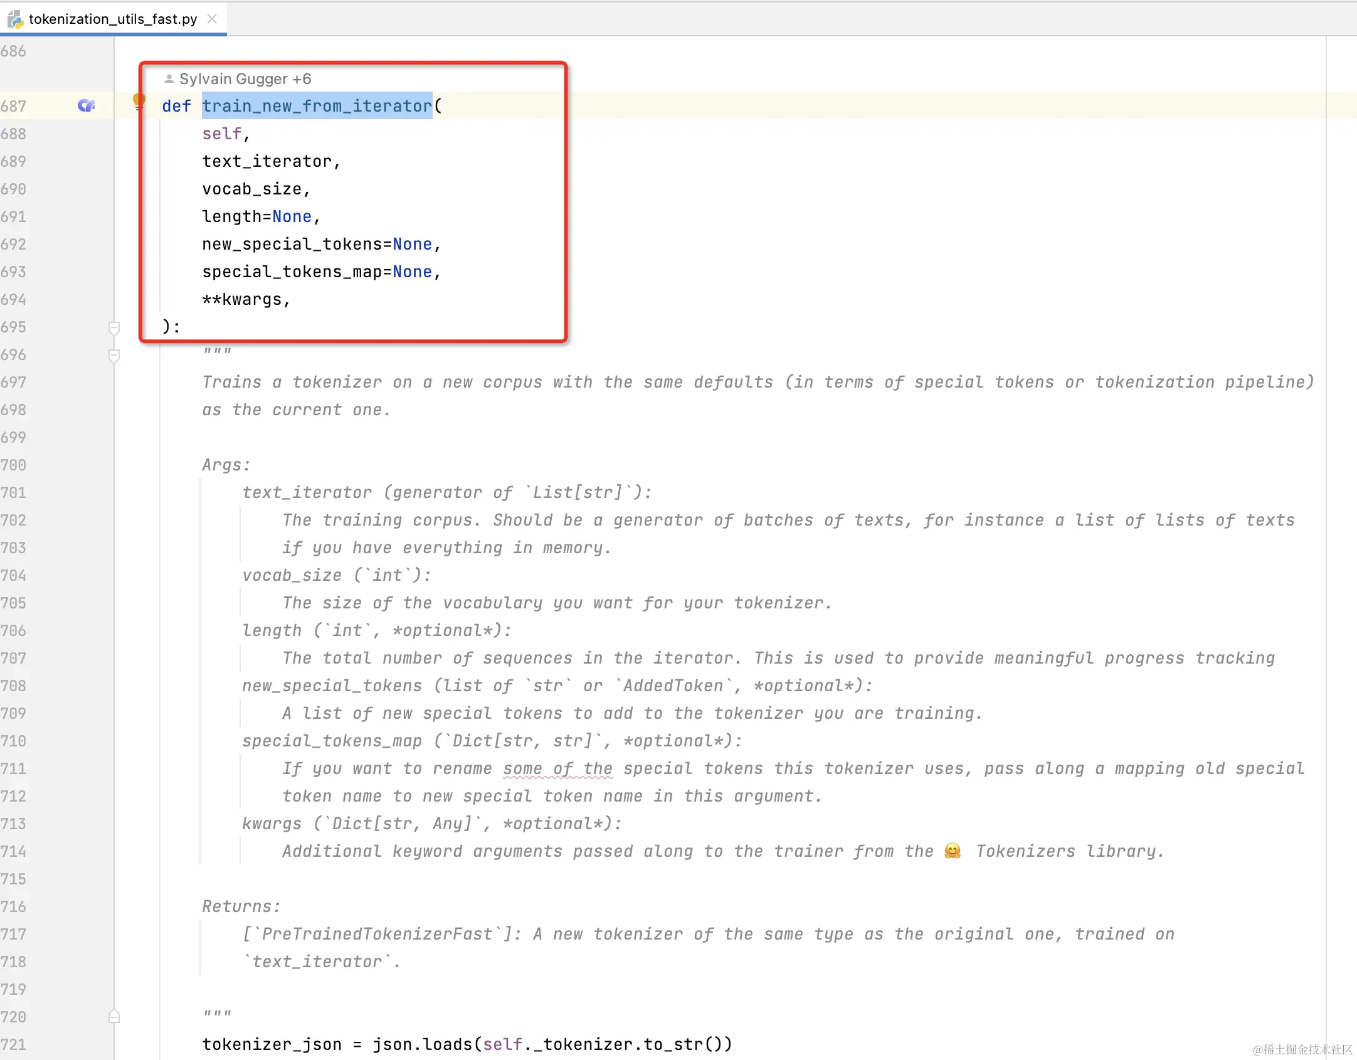This screenshot has width=1357, height=1060.
Task: Click line number 700 in the gutter
Action: point(14,465)
